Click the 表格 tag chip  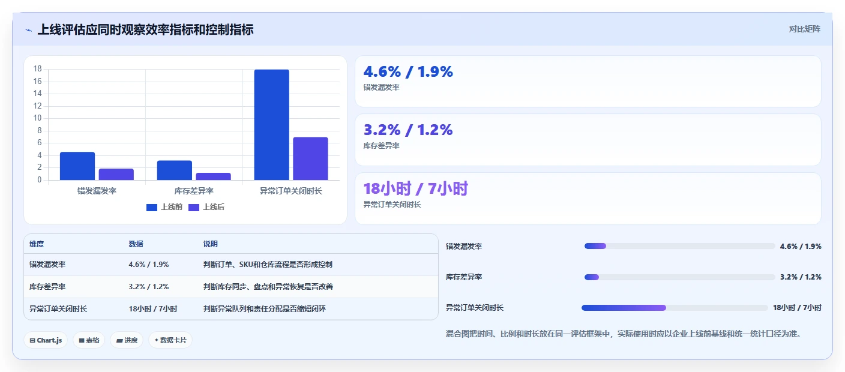pyautogui.click(x=89, y=340)
